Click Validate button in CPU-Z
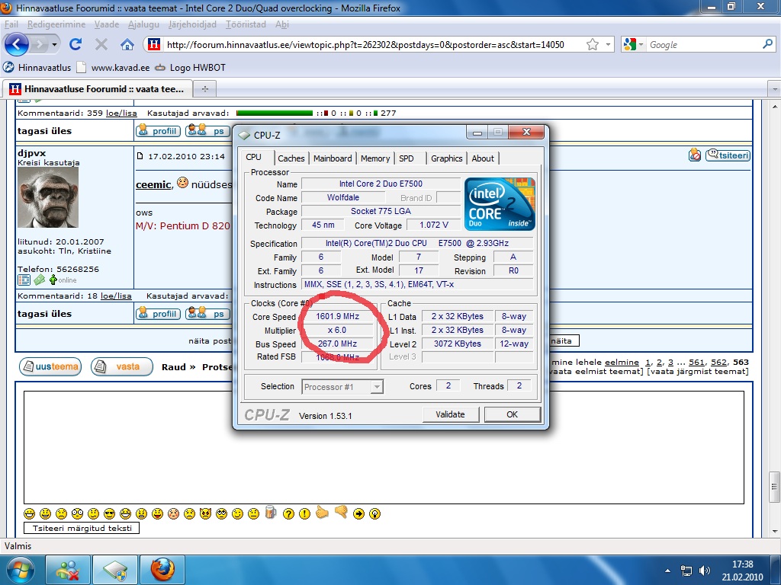Screen dimensions: 781x585 point(450,414)
